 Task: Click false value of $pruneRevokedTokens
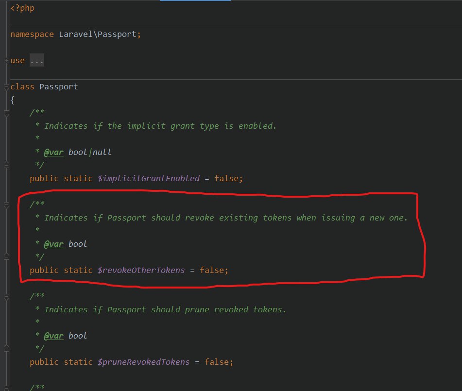[217, 362]
